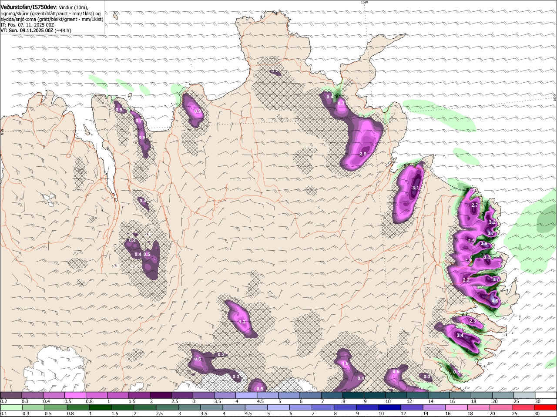The image size is (557, 417).
Task: Click the 3.4 precipitation value on the map
Action: click(x=460, y=336)
